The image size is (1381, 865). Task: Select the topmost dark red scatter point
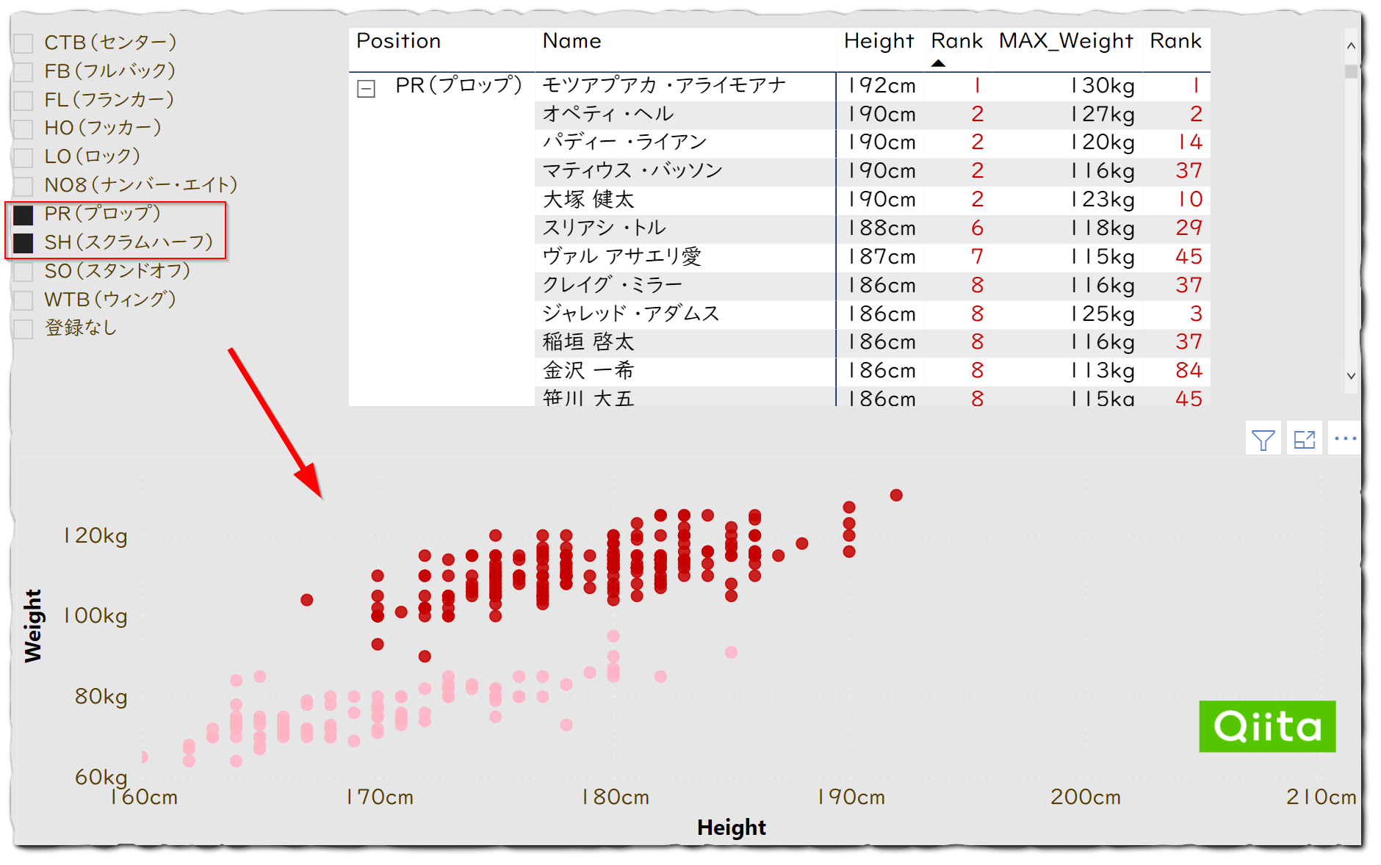pos(896,495)
